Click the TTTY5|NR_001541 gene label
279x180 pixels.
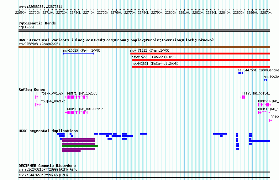tap(256, 94)
